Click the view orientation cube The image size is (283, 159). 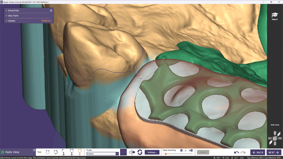click(275, 138)
